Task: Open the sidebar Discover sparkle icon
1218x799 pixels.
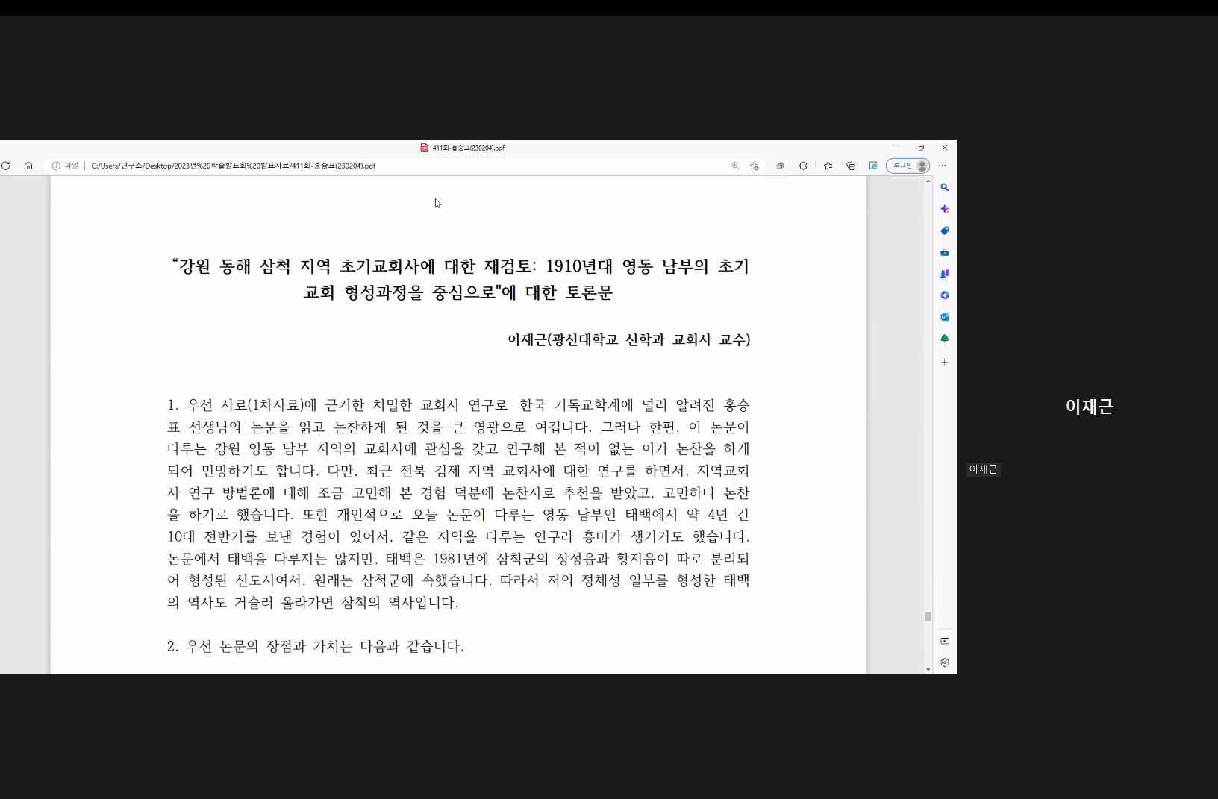Action: pos(944,209)
